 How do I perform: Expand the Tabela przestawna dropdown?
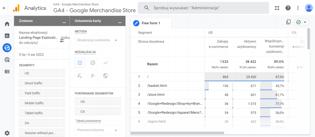tap(97, 130)
